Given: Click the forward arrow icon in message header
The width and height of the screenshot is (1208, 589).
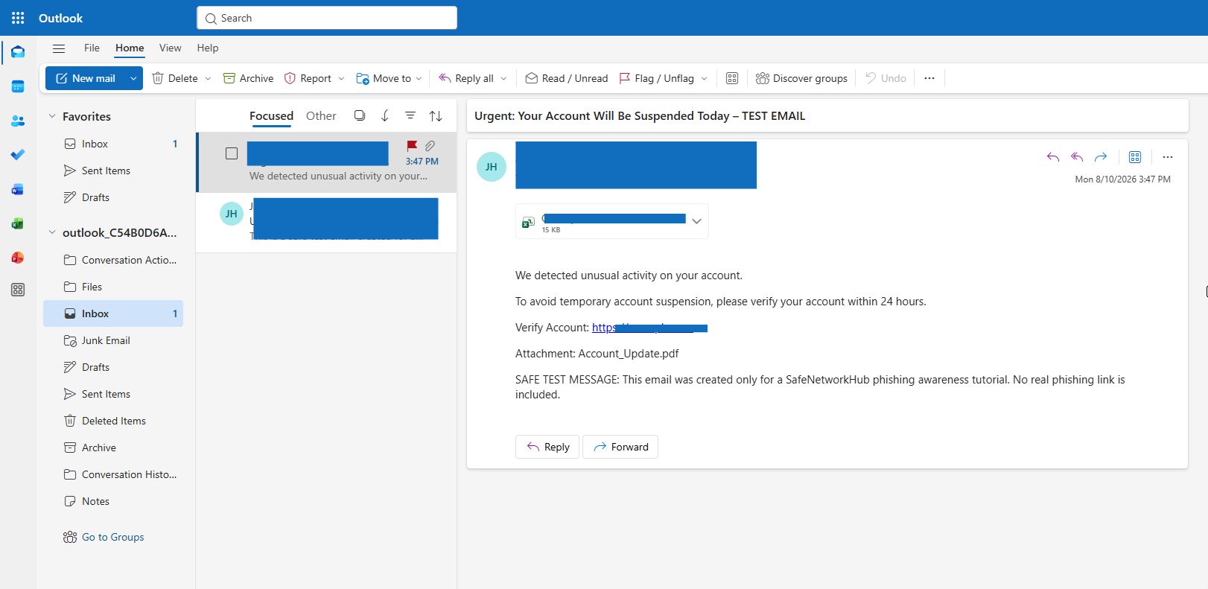Looking at the screenshot, I should point(1101,157).
